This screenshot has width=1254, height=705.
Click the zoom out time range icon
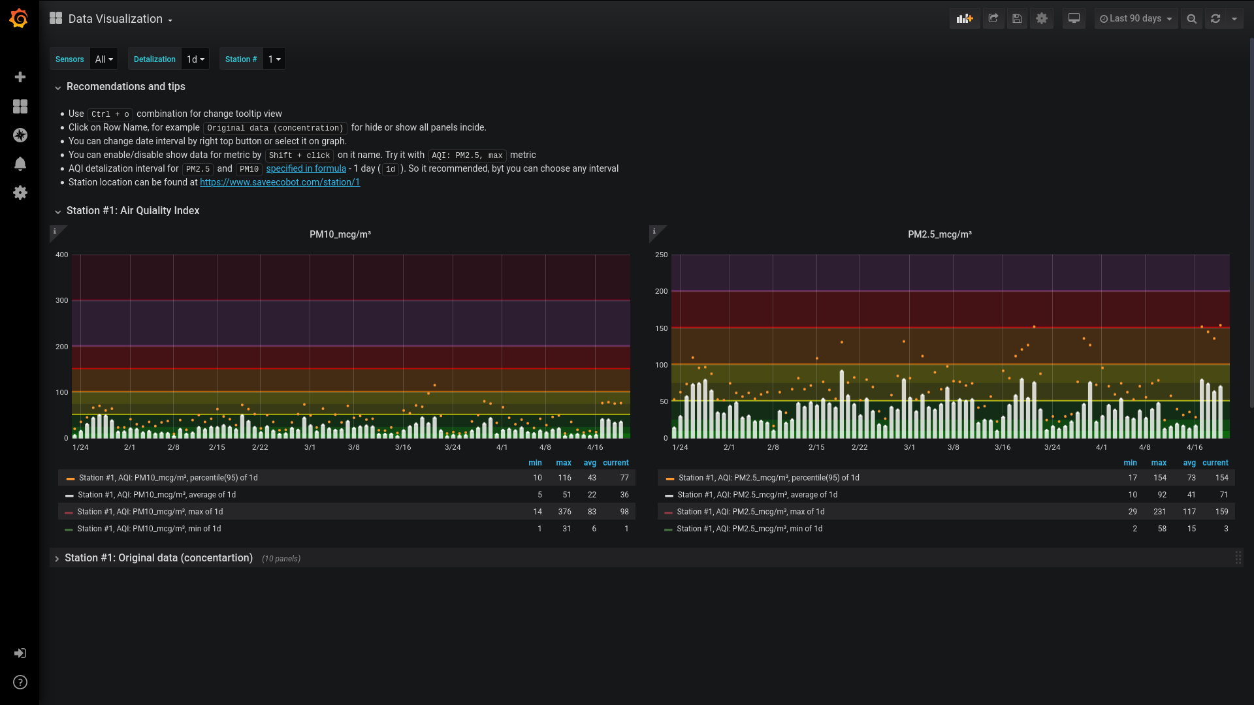point(1191,19)
